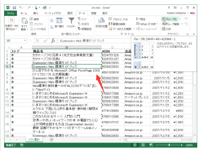Click the 小計 subtotal icon

(164, 29)
